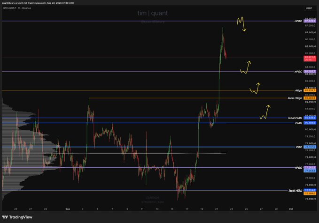The height and width of the screenshot is (223, 319).
Task: Click the 87.000,0 price axis tick
Action: tap(310, 32)
